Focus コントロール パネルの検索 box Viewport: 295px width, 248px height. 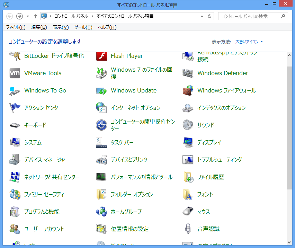(253, 16)
